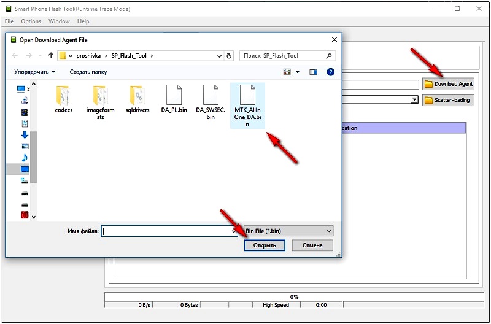Close the Open Download Agent File dialog
This screenshot has height=324, width=491.
point(334,40)
